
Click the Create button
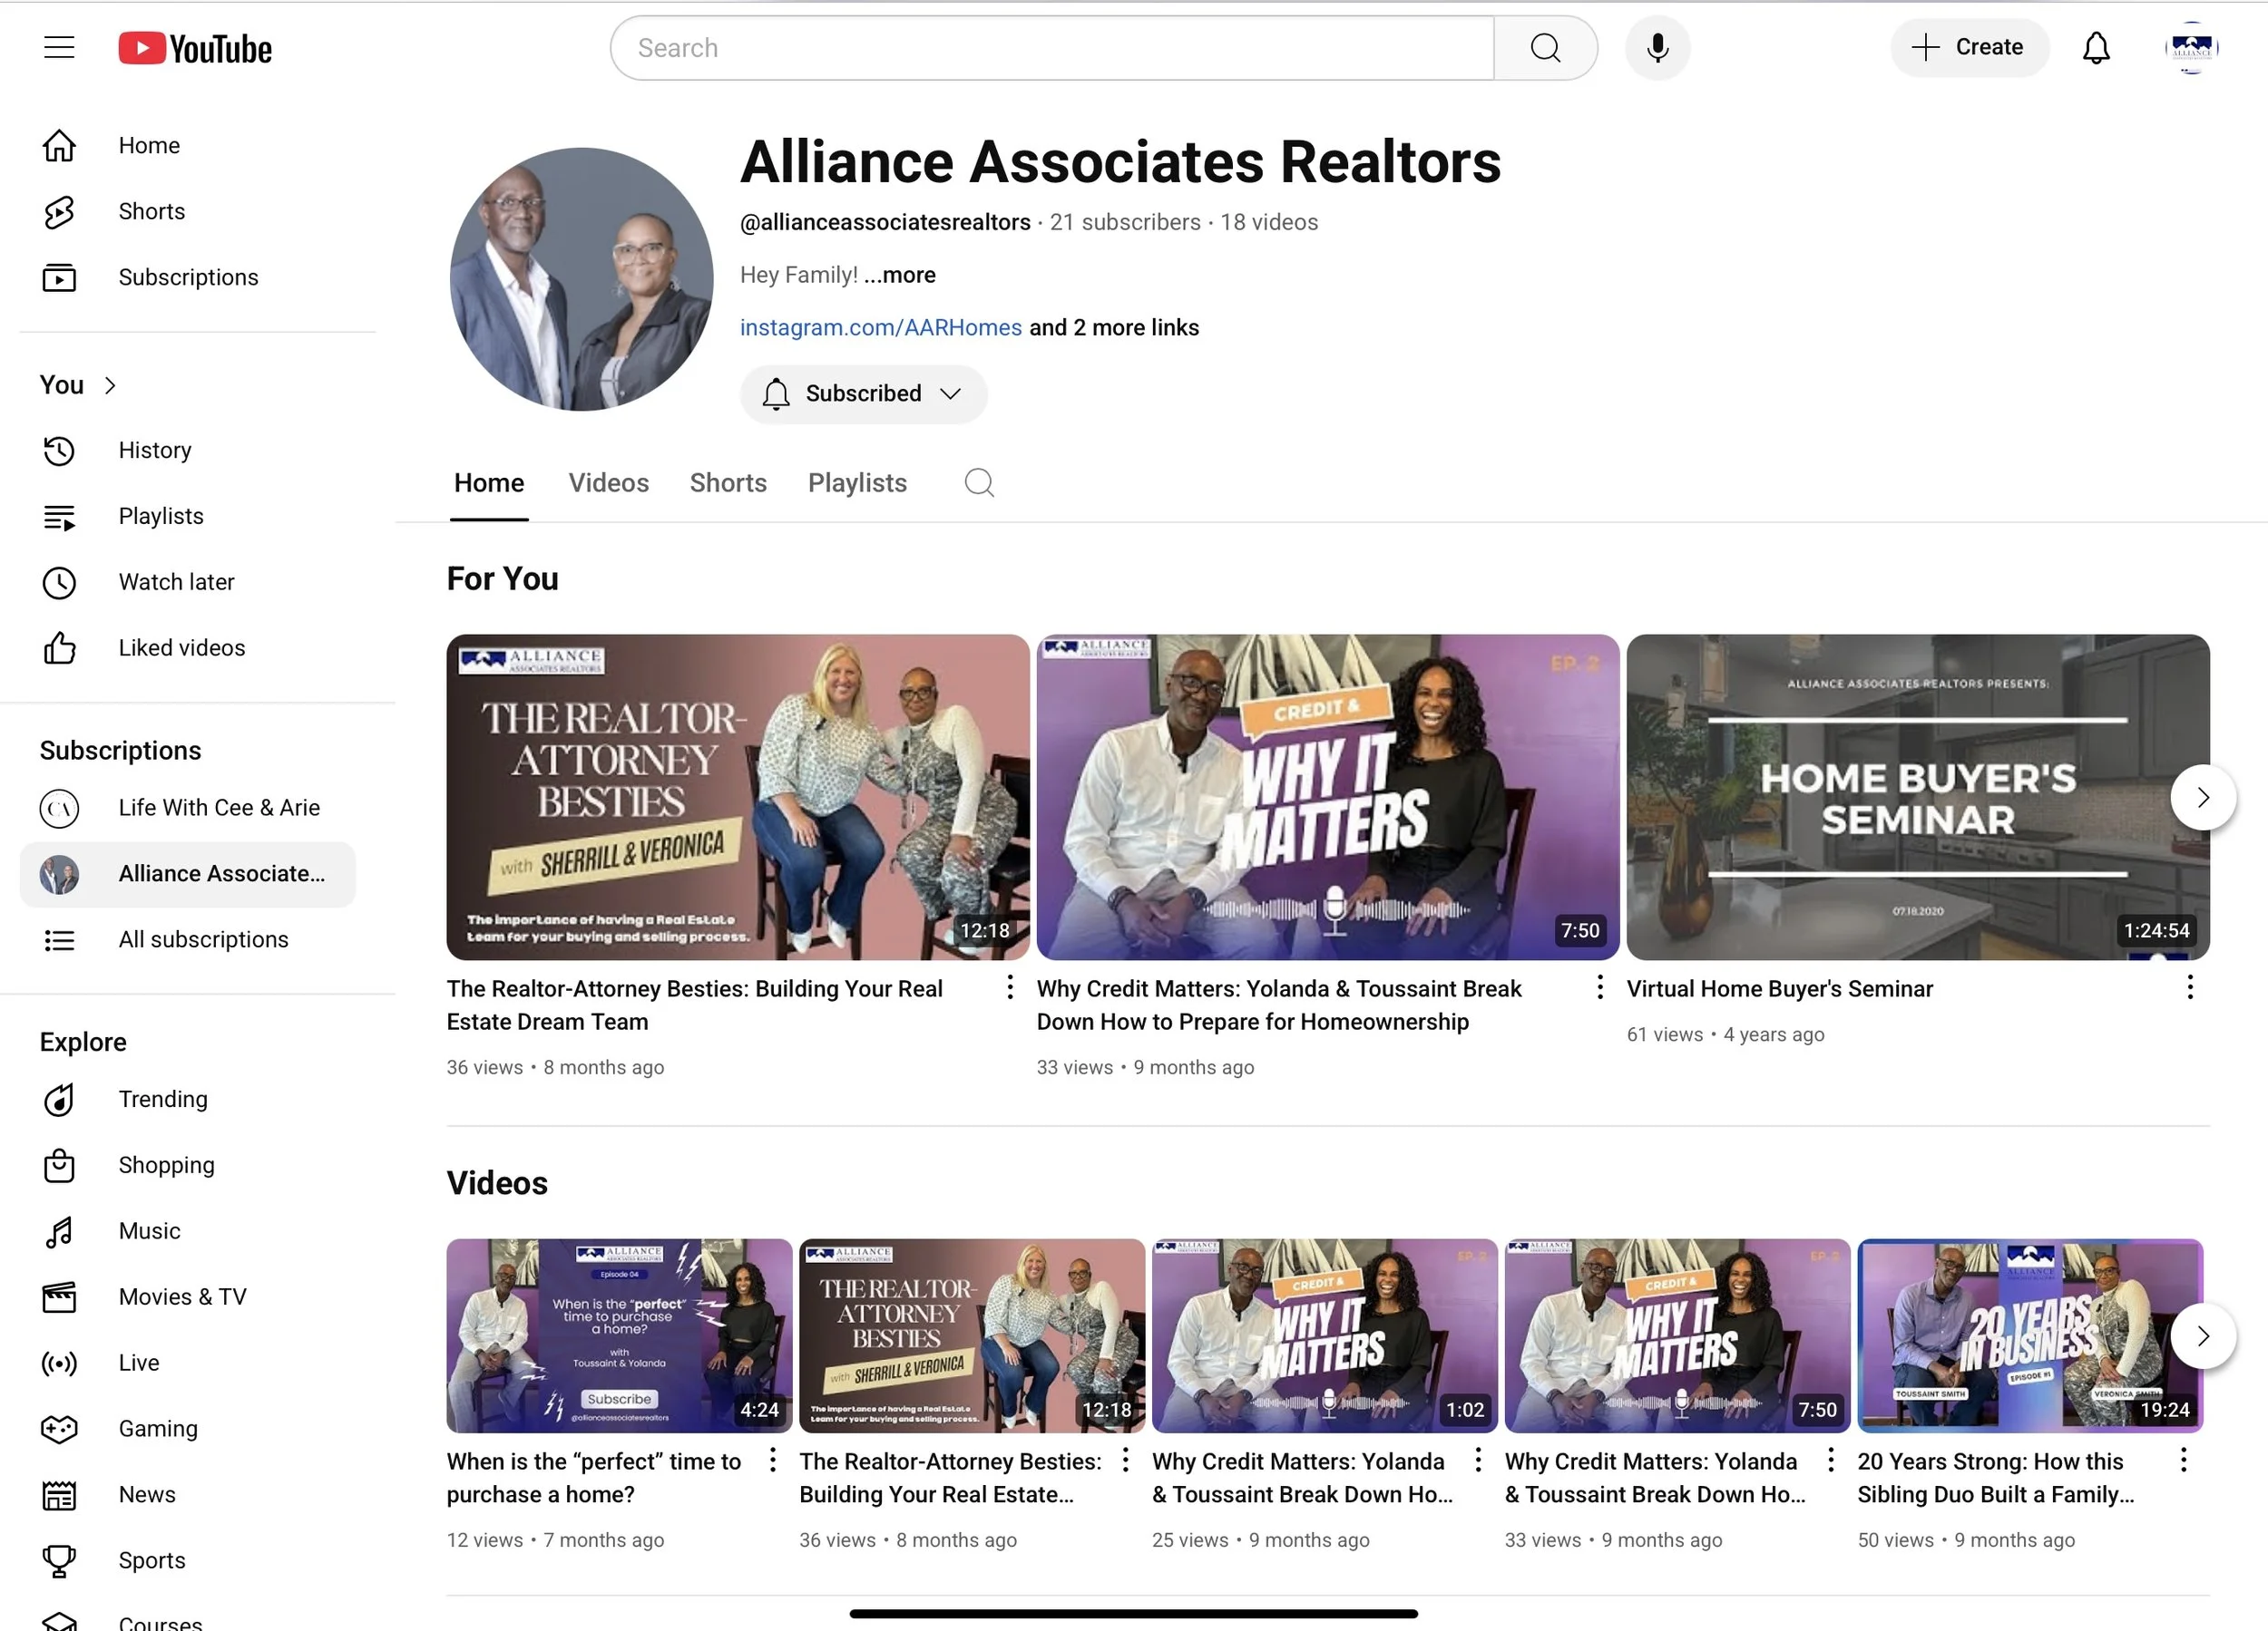1969,47
